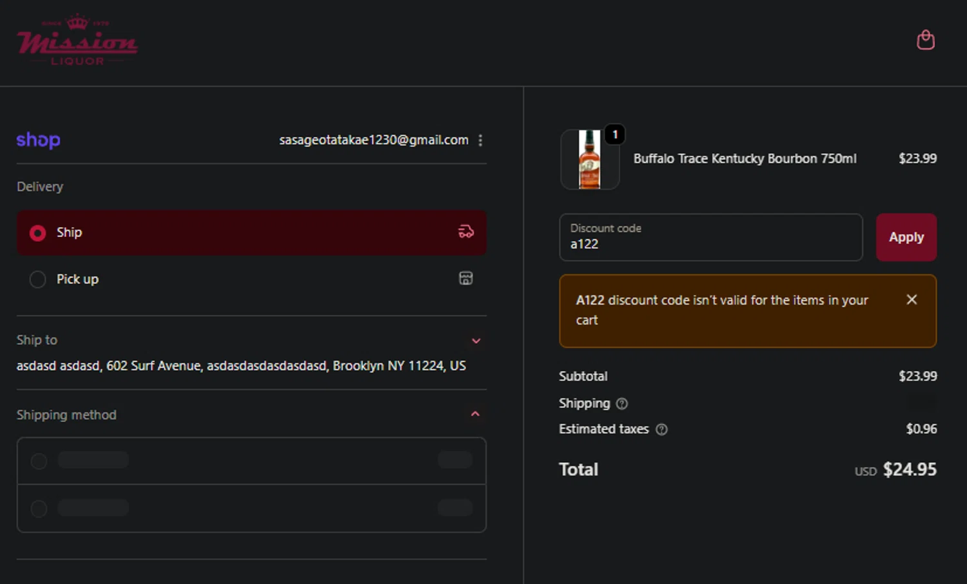Open the Mission Liquor logo homepage
This screenshot has height=584, width=967.
(x=77, y=40)
